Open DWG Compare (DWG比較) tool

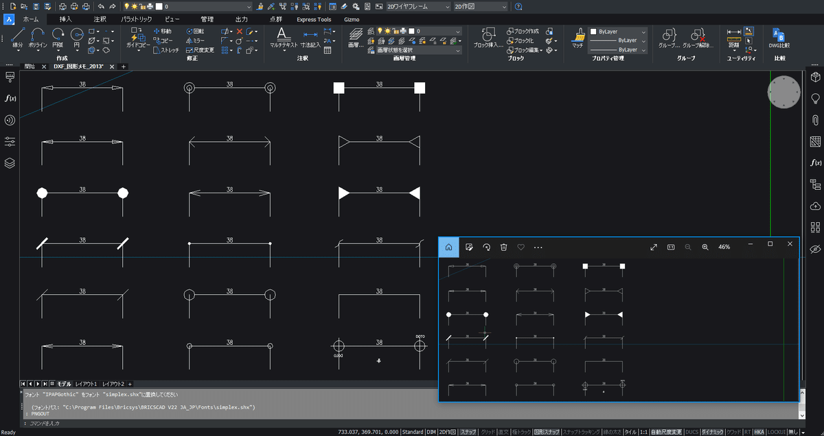779,38
